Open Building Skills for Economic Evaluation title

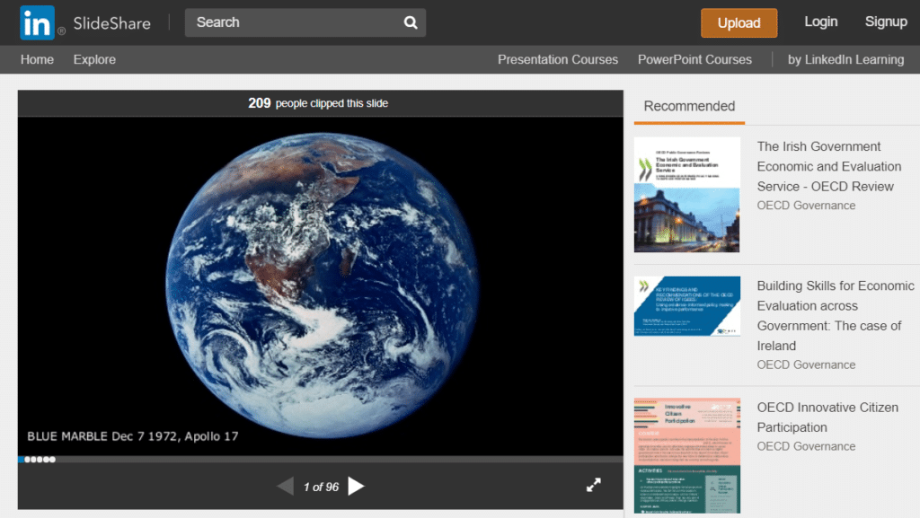835,316
